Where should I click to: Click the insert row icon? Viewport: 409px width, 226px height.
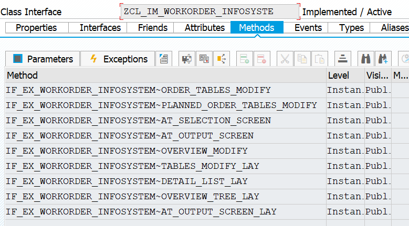pyautogui.click(x=245, y=59)
